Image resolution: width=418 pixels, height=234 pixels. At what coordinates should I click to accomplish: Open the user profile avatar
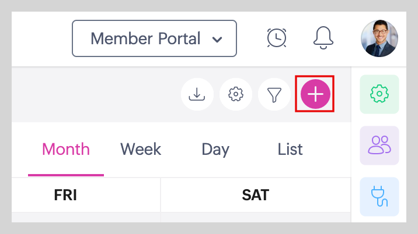[379, 38]
